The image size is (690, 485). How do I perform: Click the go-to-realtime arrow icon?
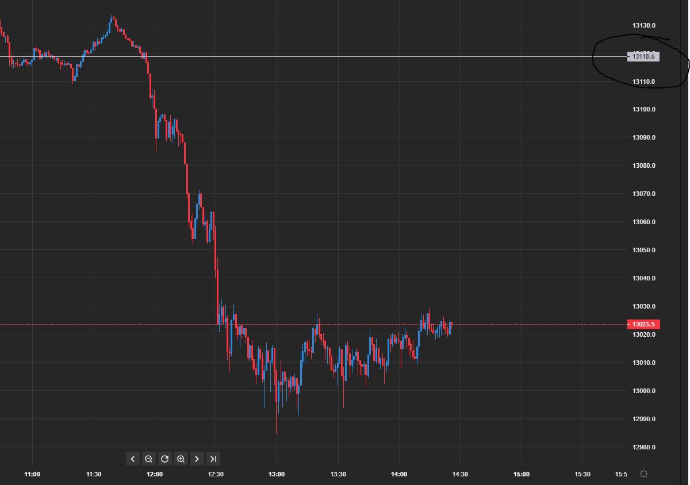point(213,459)
